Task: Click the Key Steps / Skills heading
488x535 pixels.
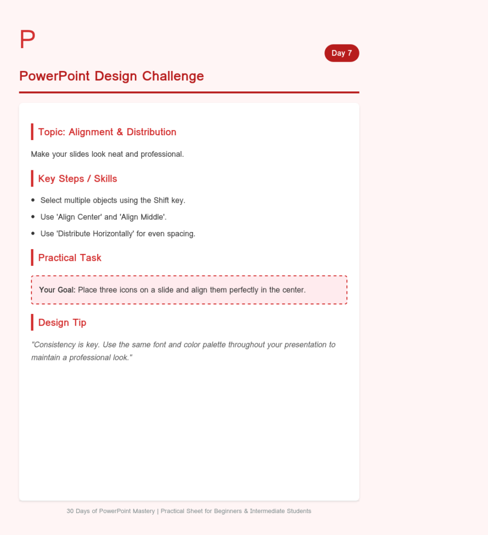Action: (x=77, y=179)
